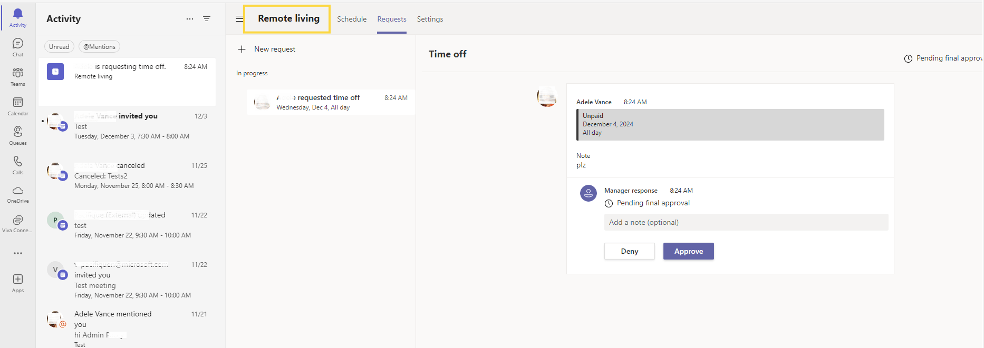
Task: Click the In progress section label
Action: pyautogui.click(x=252, y=73)
